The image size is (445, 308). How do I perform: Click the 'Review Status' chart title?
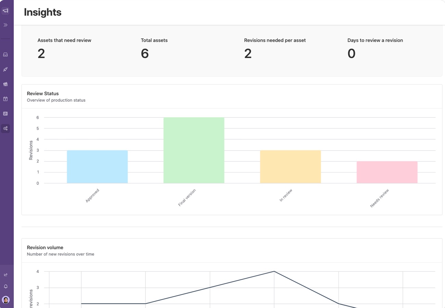pos(43,93)
